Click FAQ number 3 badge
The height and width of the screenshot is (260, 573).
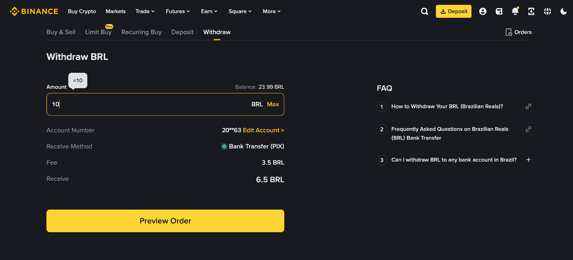[382, 160]
